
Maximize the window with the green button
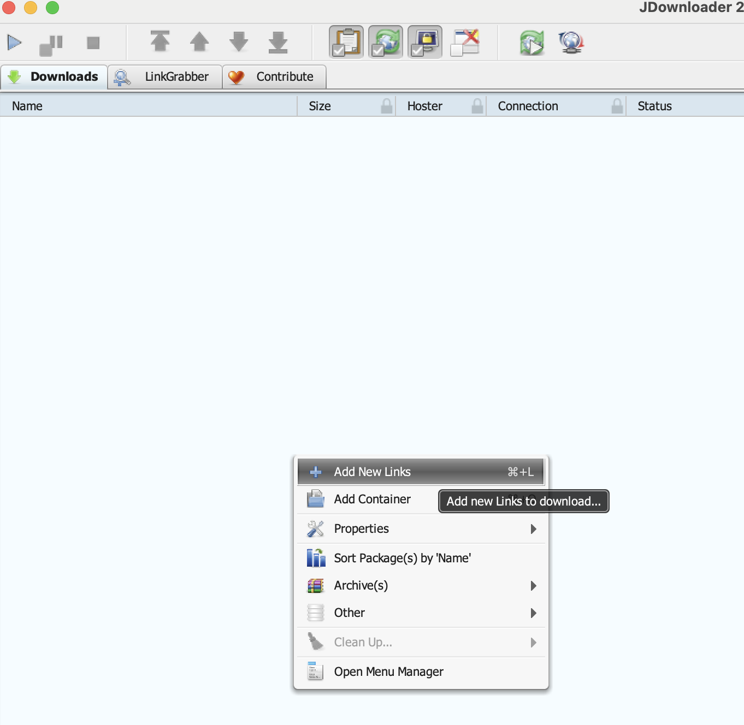[52, 8]
